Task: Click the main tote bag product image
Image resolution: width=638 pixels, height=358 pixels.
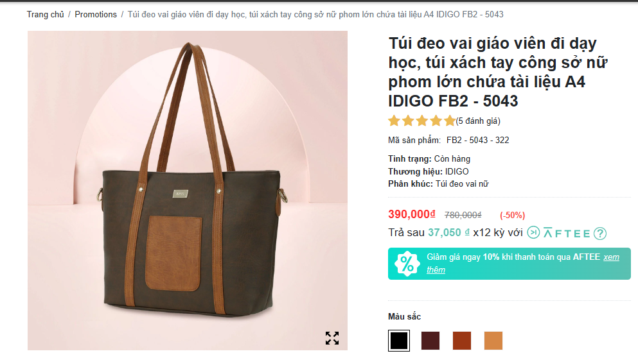Action: (188, 190)
